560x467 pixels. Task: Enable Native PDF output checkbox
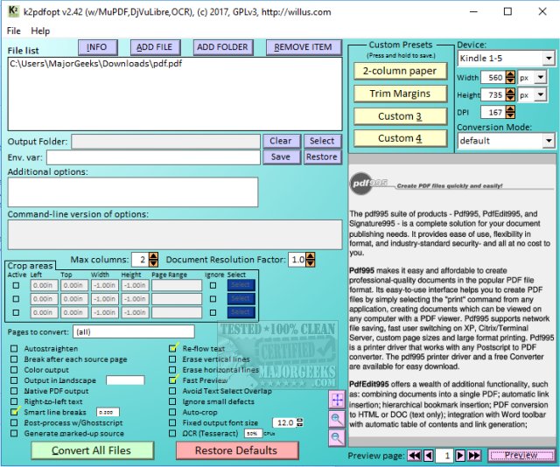(14, 391)
